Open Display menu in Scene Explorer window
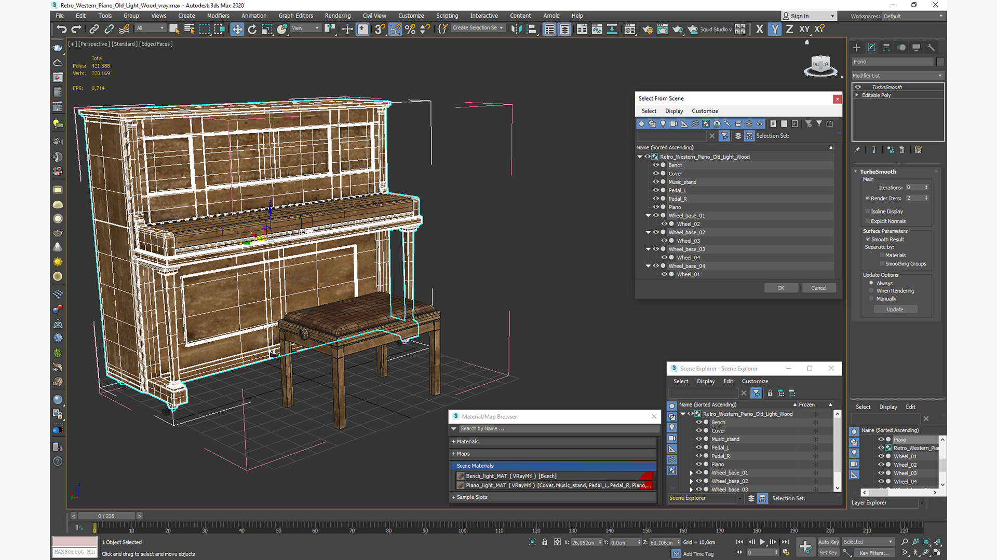997x560 pixels. pos(705,381)
